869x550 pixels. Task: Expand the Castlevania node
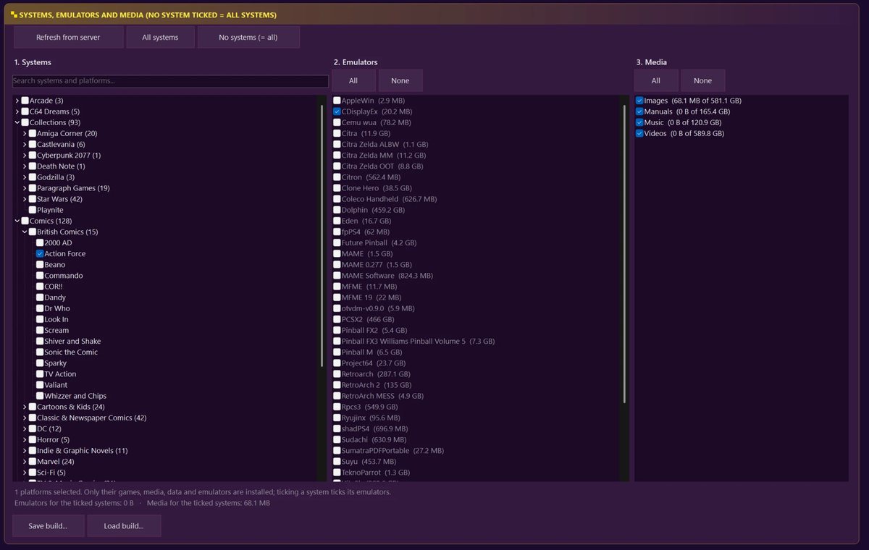click(x=25, y=145)
